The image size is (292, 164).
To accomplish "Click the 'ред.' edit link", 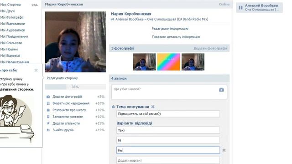I will 35,5.
